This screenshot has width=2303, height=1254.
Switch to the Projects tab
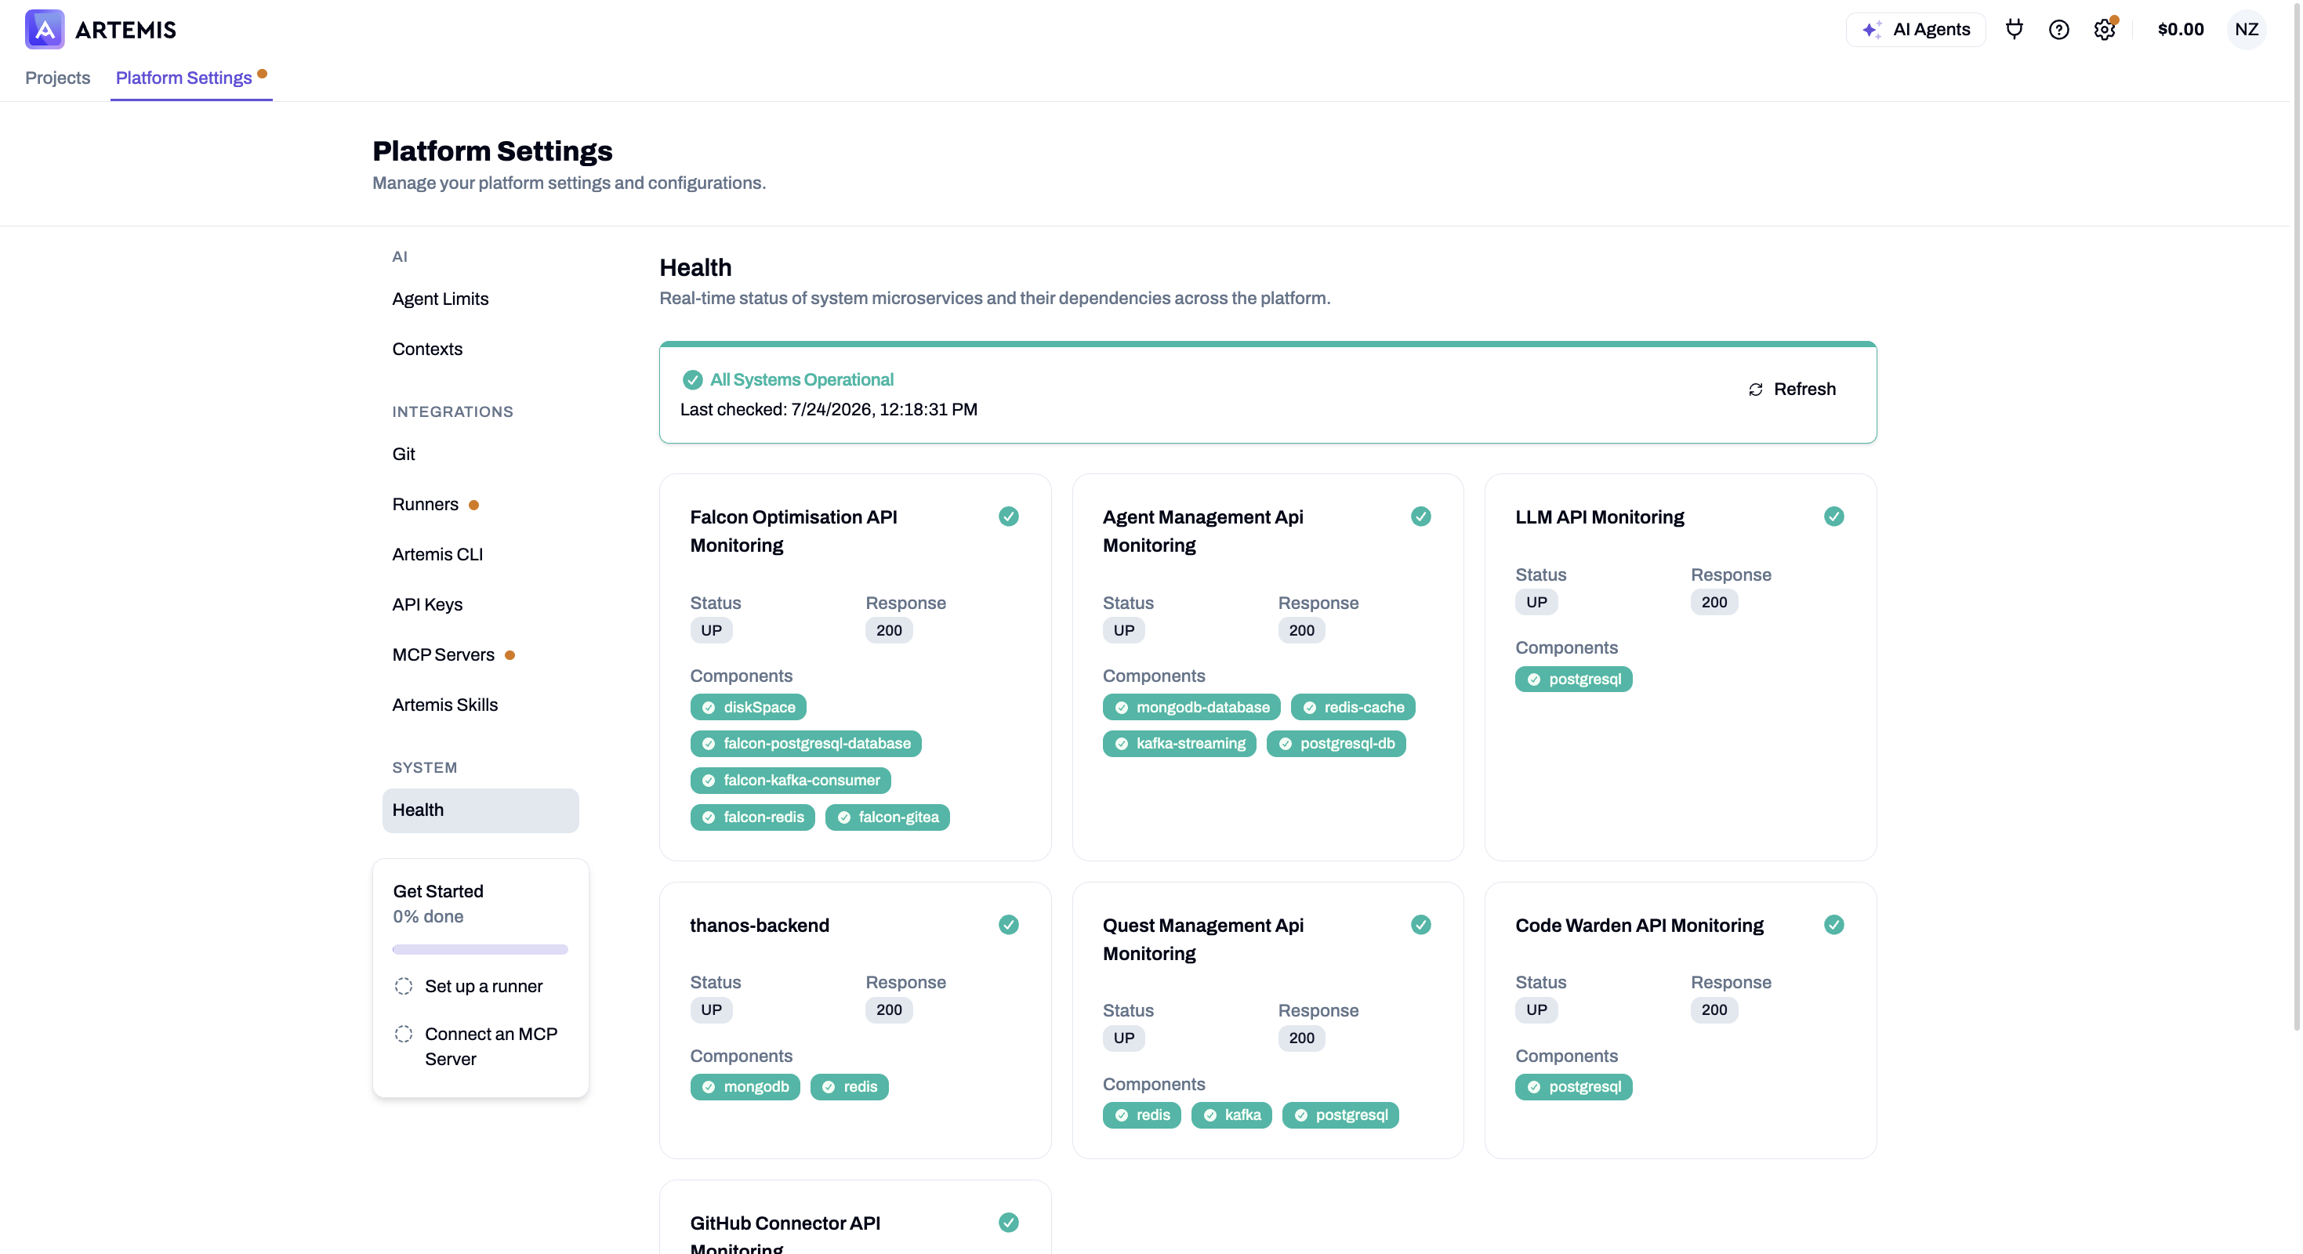pos(57,78)
